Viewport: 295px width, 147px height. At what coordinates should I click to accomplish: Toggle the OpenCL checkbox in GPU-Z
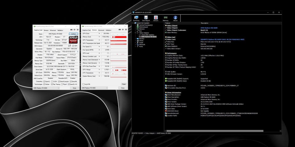(44, 81)
